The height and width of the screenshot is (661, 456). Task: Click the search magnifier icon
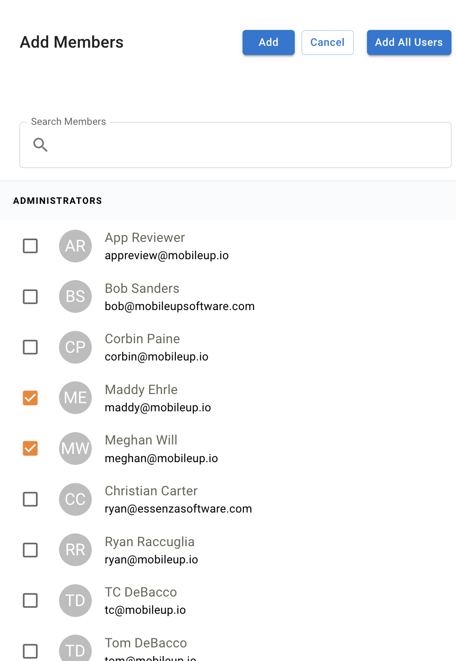40,145
